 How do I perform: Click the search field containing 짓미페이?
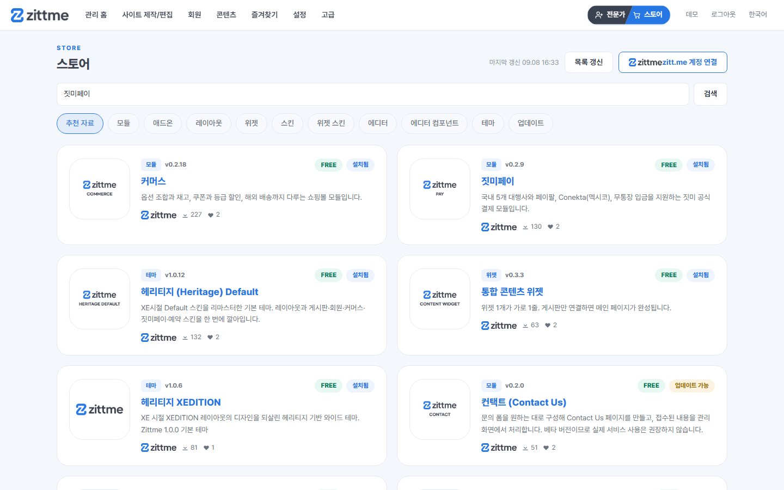point(373,94)
